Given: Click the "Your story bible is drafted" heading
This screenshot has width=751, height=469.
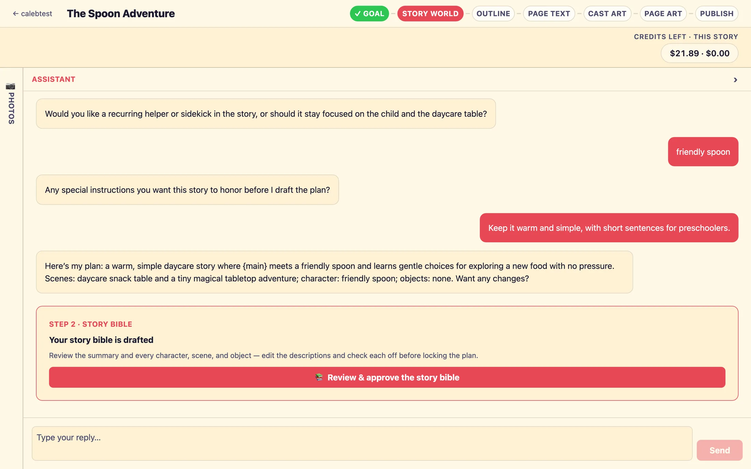Looking at the screenshot, I should tap(101, 340).
